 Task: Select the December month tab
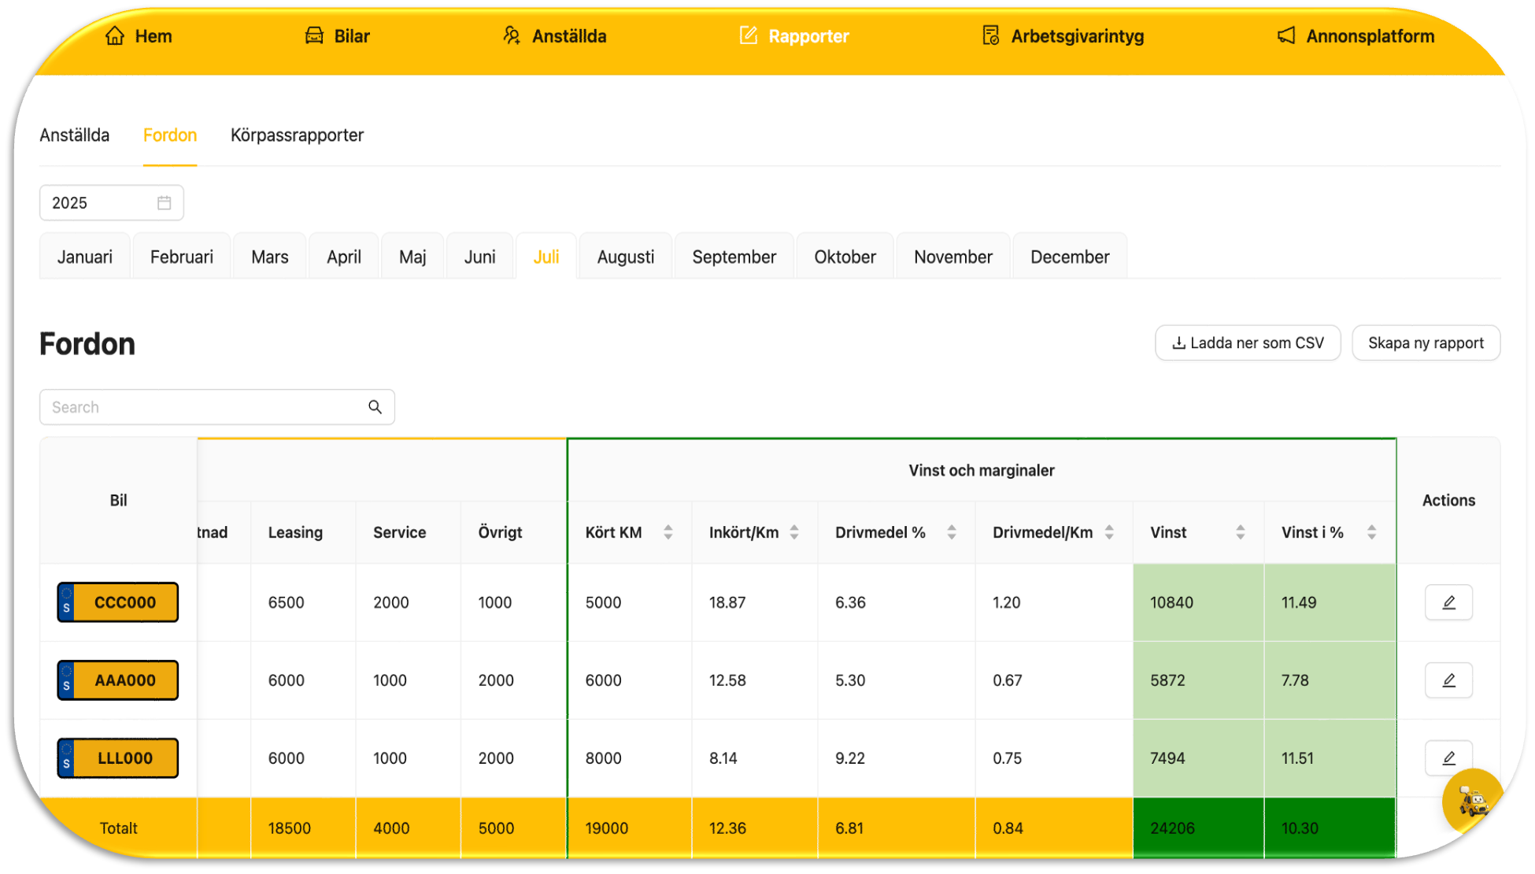[1069, 257]
